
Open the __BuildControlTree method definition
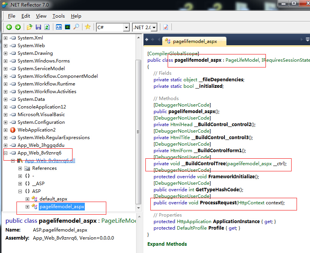tap(203, 164)
